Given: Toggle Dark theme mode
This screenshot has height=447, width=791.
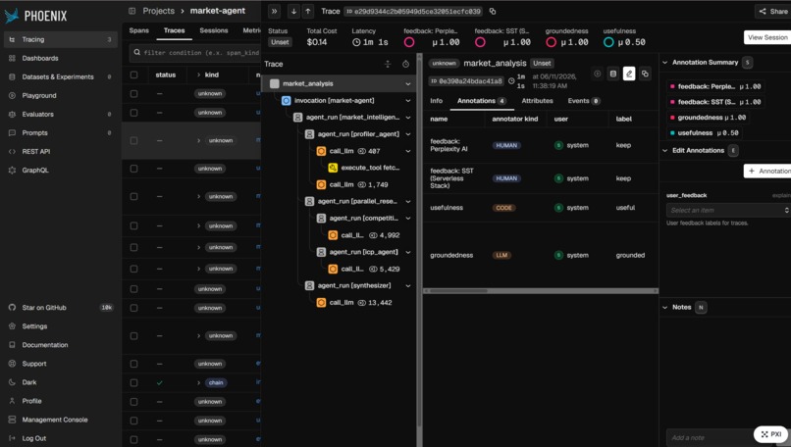Looking at the screenshot, I should pos(61,382).
